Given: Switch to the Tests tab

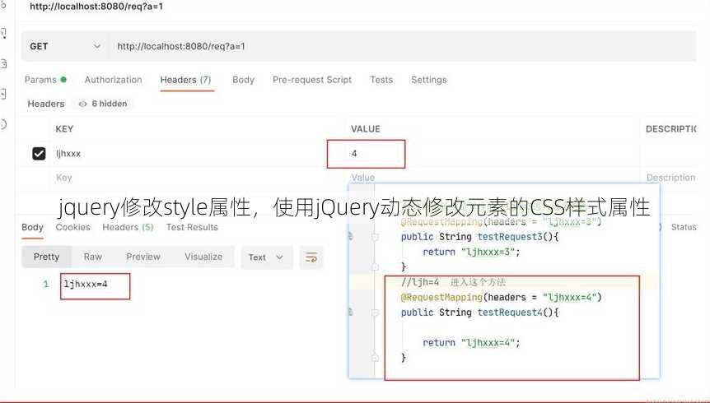Looking at the screenshot, I should (381, 80).
